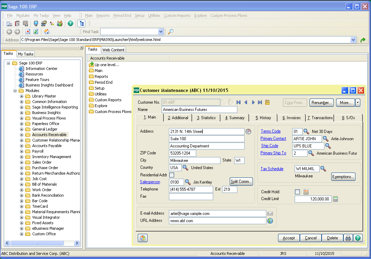Click the email envelope icon
Viewport: 371px width, 259px height.
[270, 214]
